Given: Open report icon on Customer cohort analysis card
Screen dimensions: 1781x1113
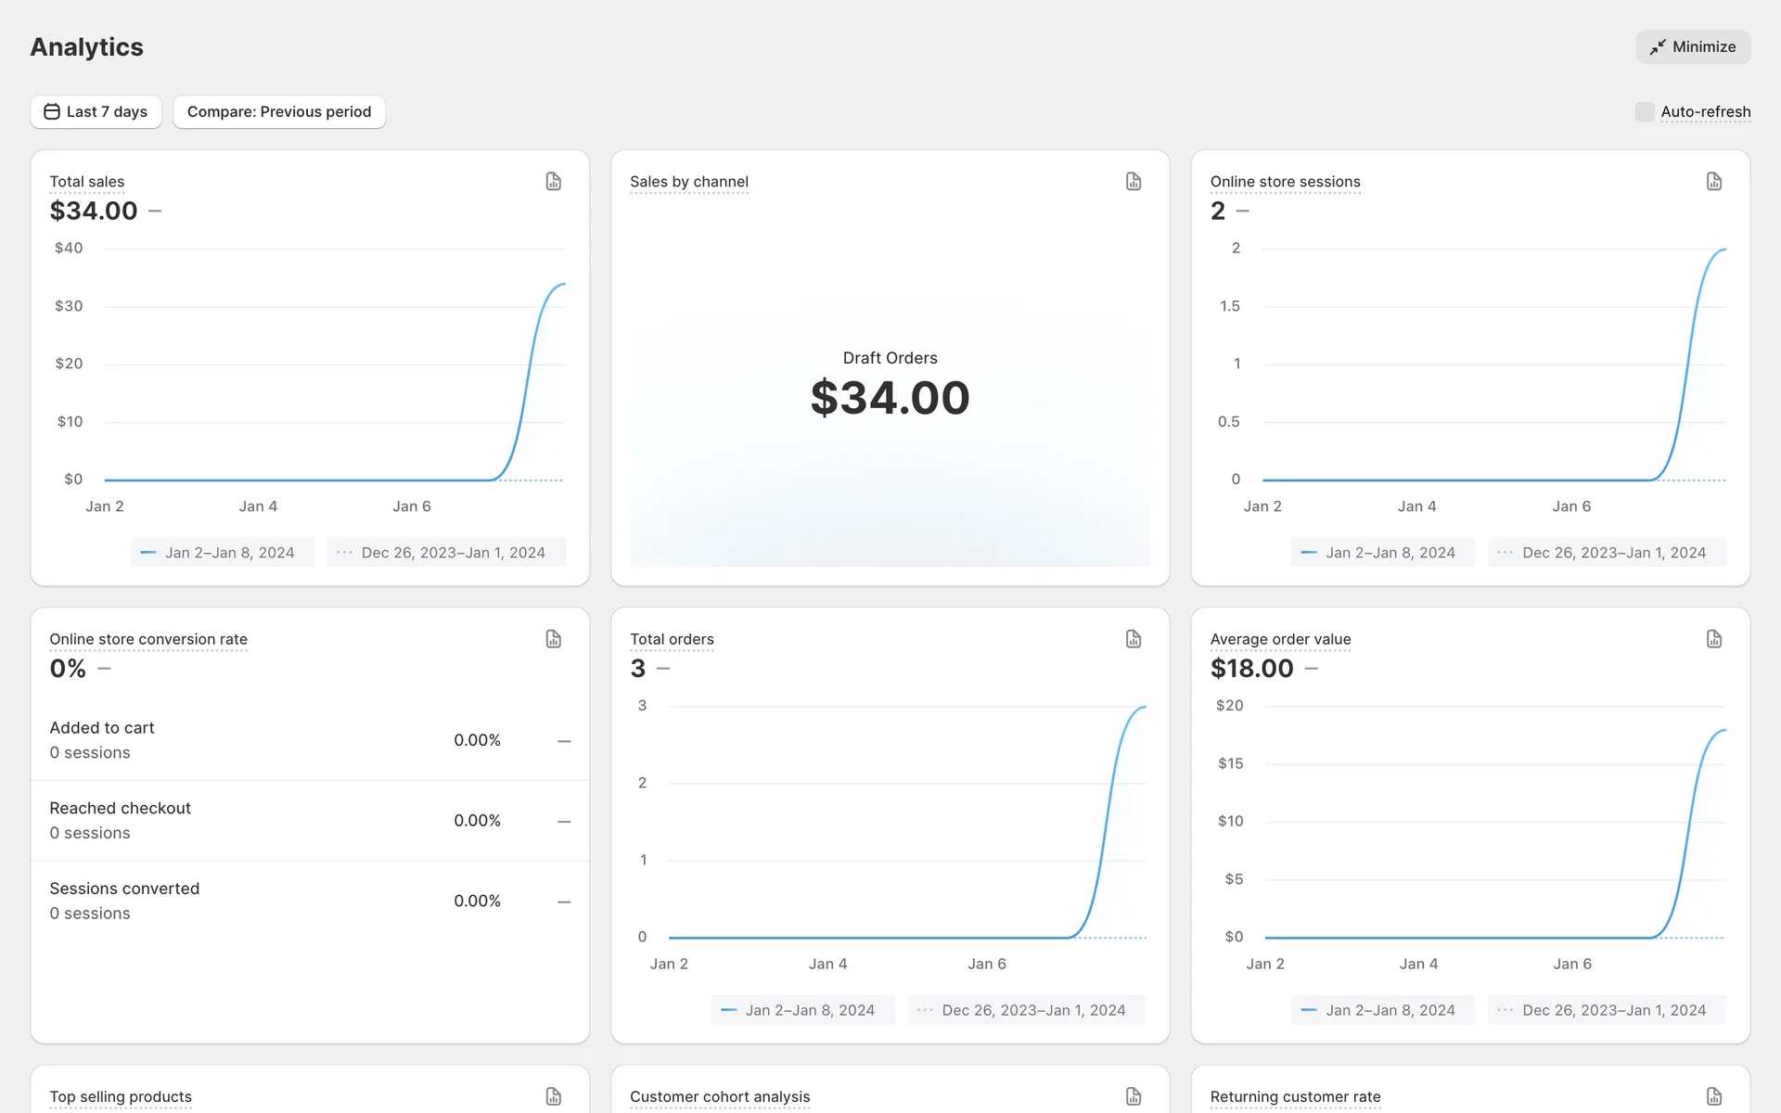Looking at the screenshot, I should (1134, 1096).
